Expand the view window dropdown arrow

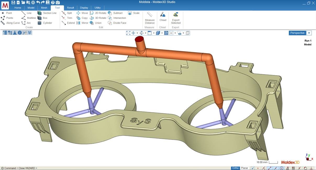154,33
